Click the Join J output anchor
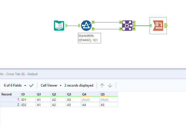Screen dimensions: 186x126 point(134,25)
